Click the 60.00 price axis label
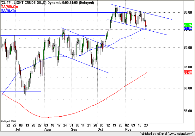This screenshot has height=136, width=195. (188, 88)
